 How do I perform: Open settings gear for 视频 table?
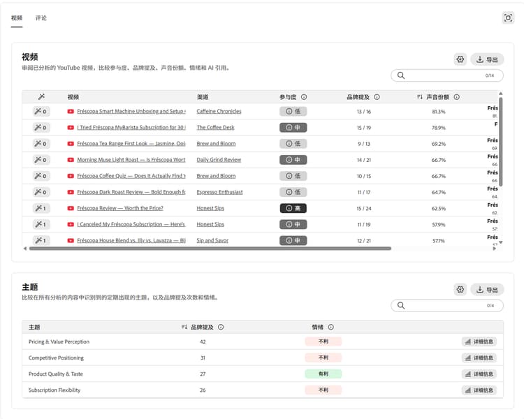[x=460, y=59]
